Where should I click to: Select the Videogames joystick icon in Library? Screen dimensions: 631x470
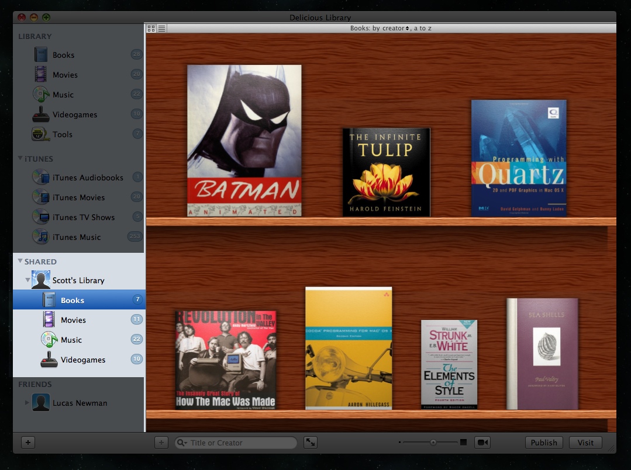coord(41,114)
